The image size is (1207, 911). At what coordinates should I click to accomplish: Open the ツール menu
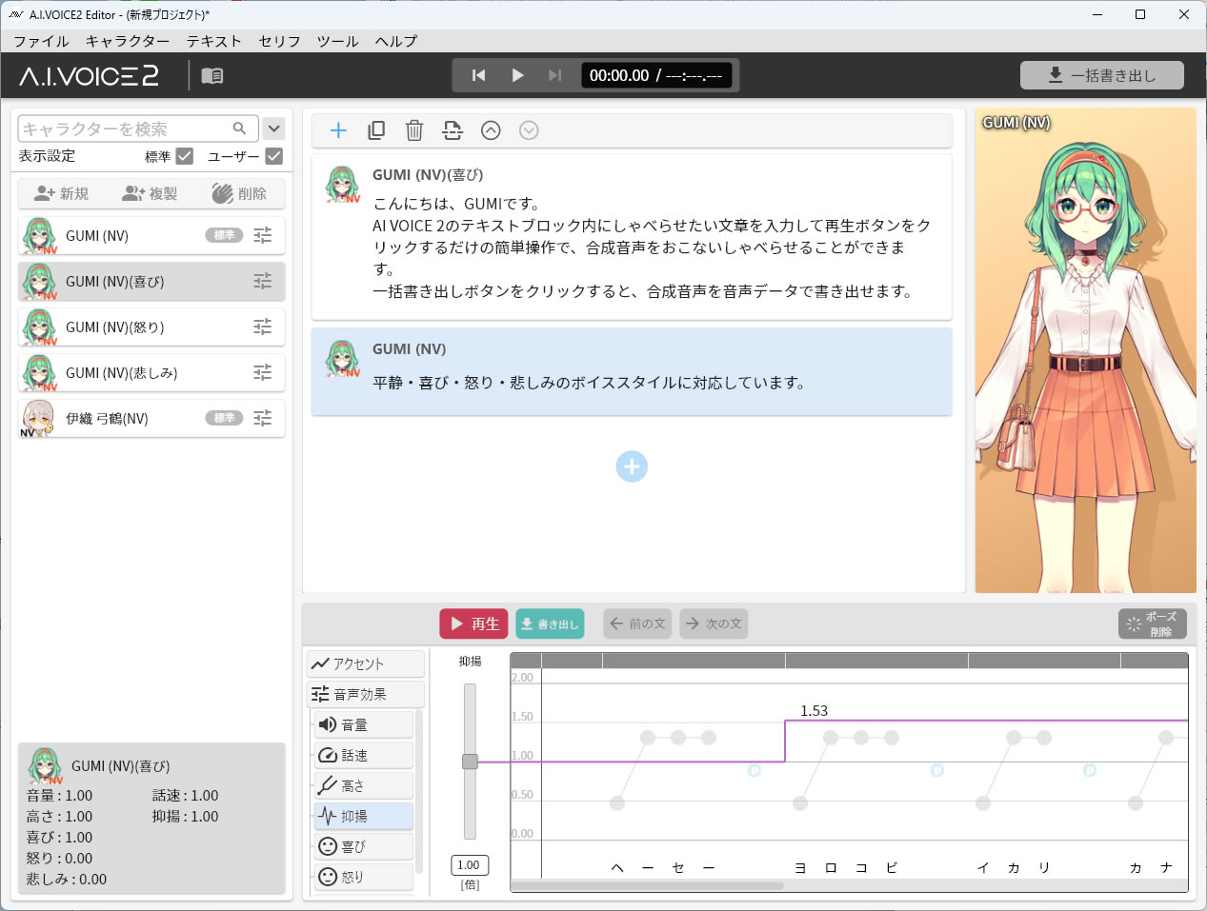338,41
